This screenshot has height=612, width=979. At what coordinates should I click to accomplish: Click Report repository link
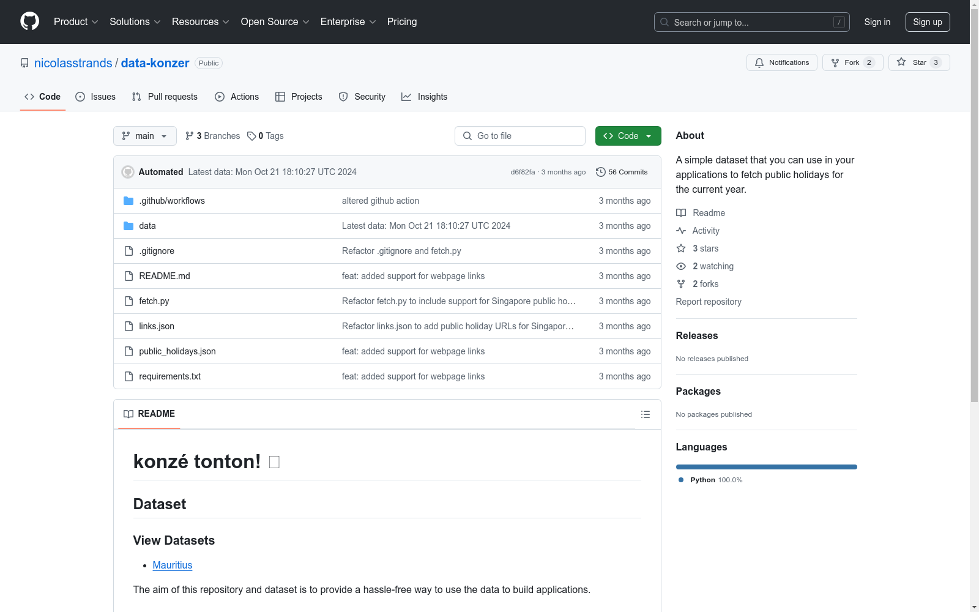point(709,302)
